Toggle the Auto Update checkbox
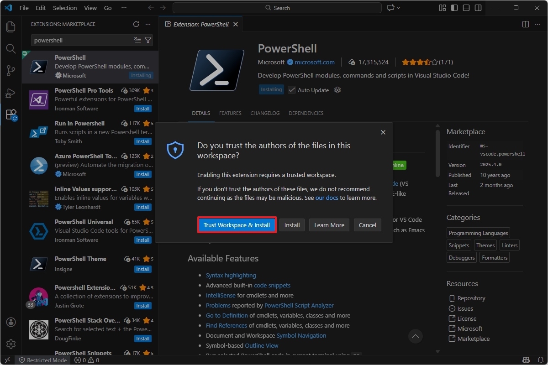This screenshot has width=548, height=365. [x=292, y=90]
